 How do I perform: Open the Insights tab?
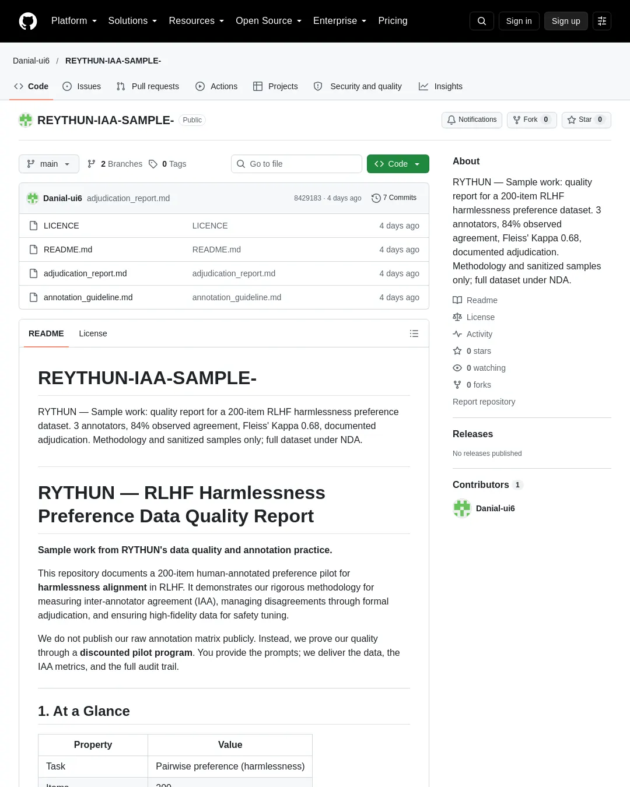pyautogui.click(x=440, y=86)
